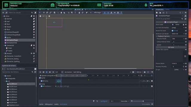Select the Système de fichiers tab
This screenshot has height=107, width=191.
(x=9, y=66)
